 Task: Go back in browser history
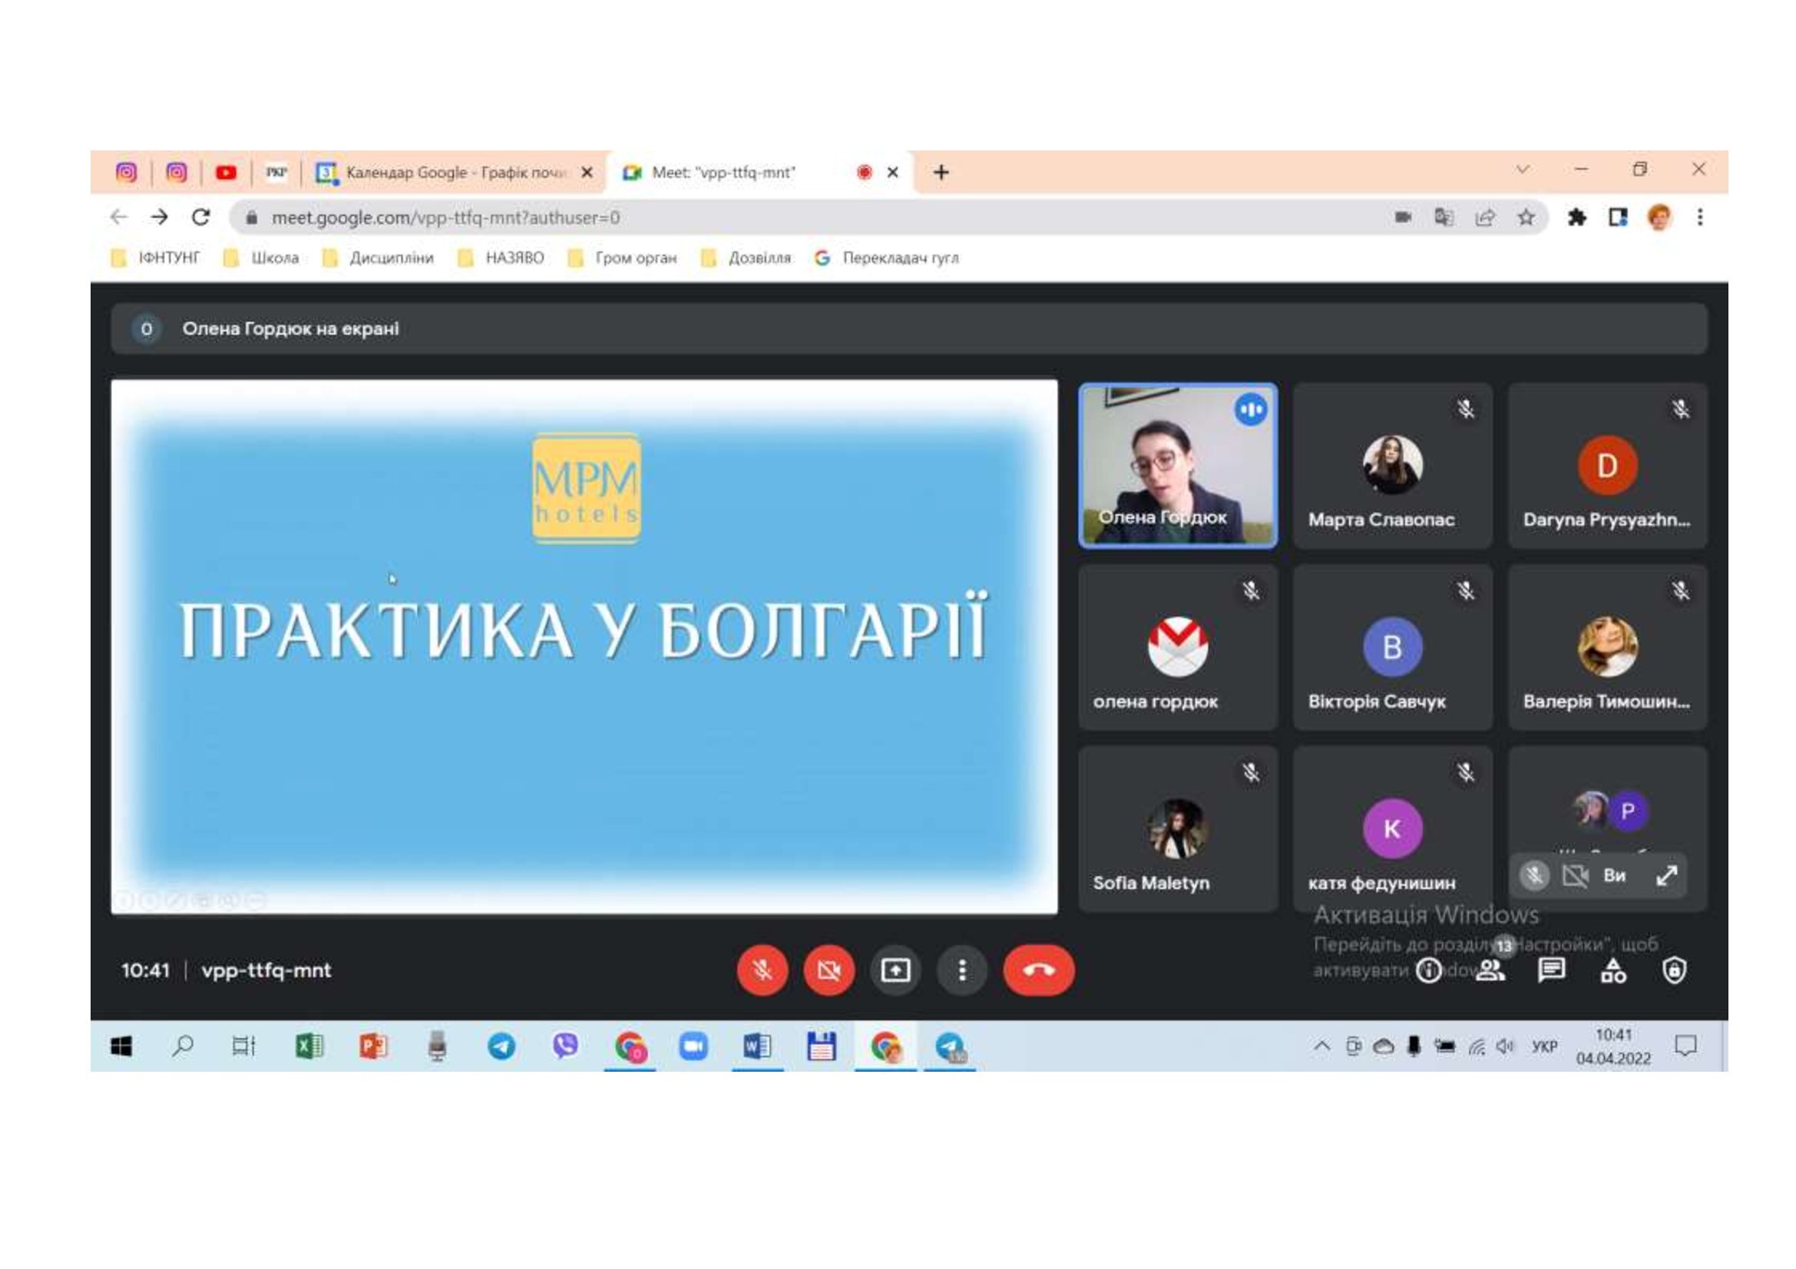pyautogui.click(x=119, y=217)
